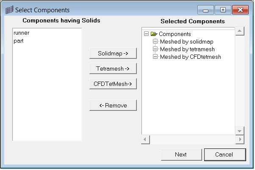Select 'part' in the solids list
This screenshot has height=170, width=255.
click(x=18, y=40)
